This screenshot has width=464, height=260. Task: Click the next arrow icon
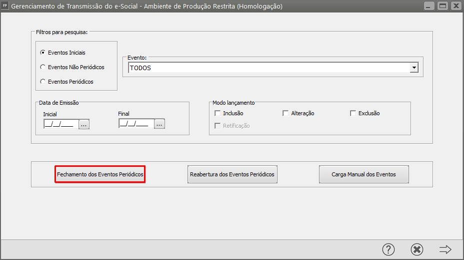click(x=445, y=249)
